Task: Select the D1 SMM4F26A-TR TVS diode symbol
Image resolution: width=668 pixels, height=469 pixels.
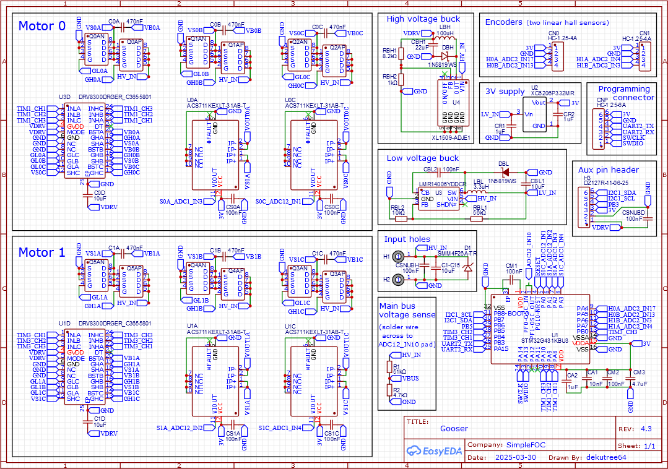Action: coord(468,268)
